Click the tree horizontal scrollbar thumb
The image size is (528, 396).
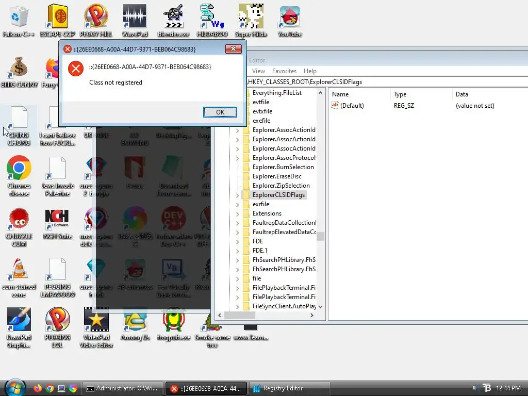(240, 316)
